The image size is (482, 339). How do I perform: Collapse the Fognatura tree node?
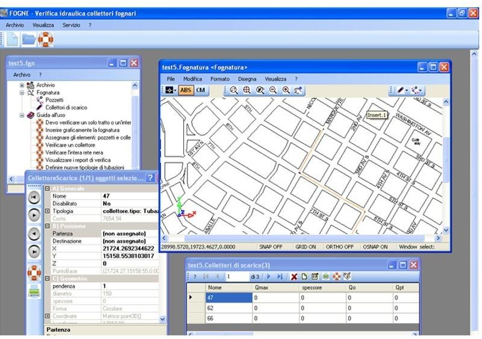pos(22,93)
